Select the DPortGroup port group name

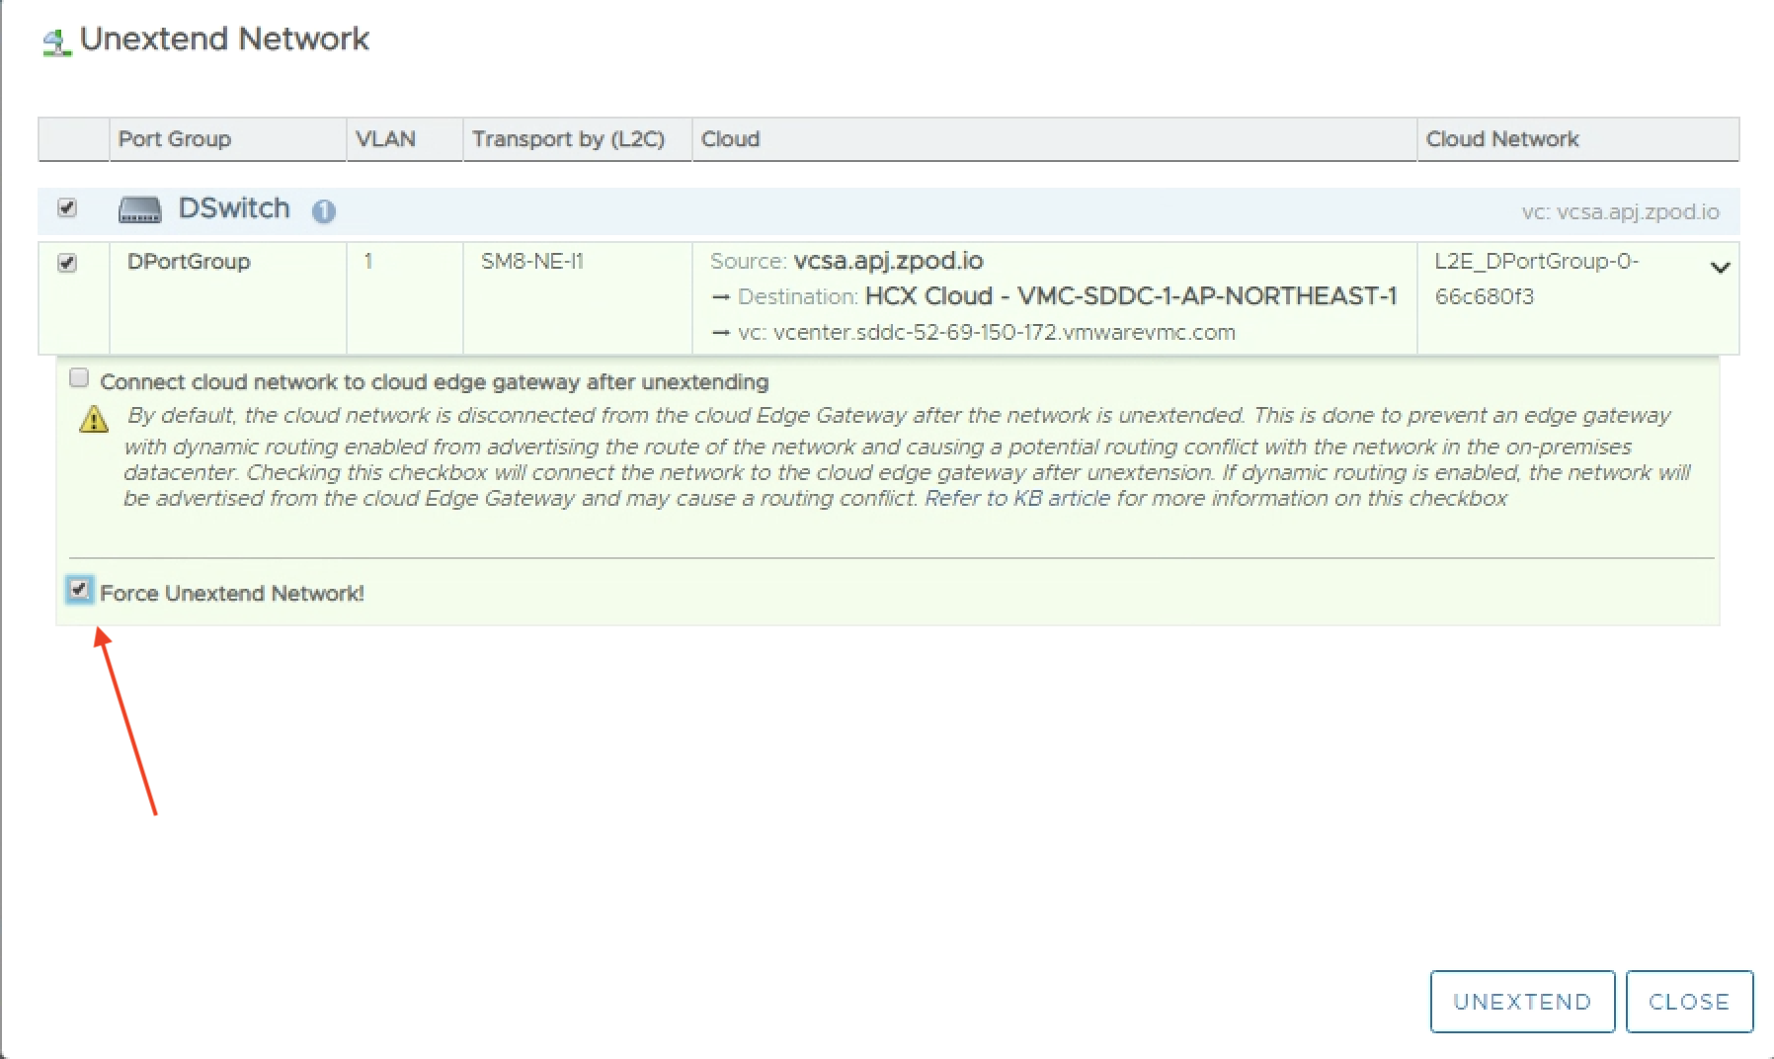(x=189, y=262)
